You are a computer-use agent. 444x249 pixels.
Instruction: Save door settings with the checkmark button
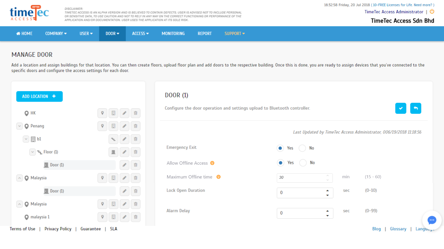point(401,108)
